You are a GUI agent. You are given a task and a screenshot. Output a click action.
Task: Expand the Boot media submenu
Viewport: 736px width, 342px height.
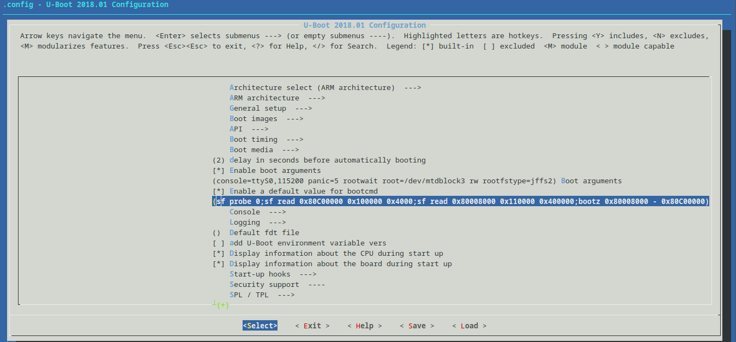click(264, 150)
